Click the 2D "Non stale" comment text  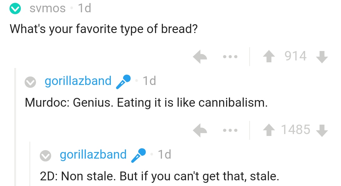click(159, 176)
